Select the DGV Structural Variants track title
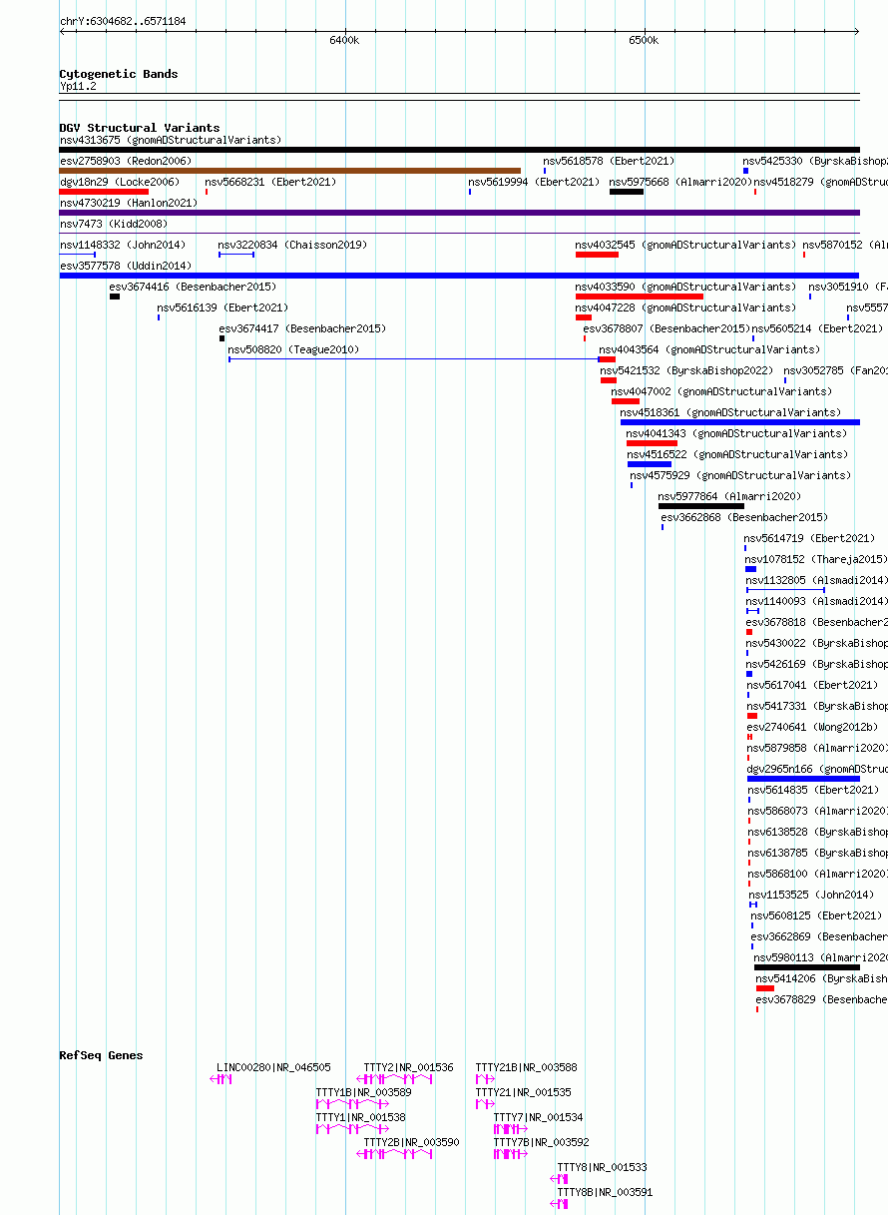 point(140,128)
